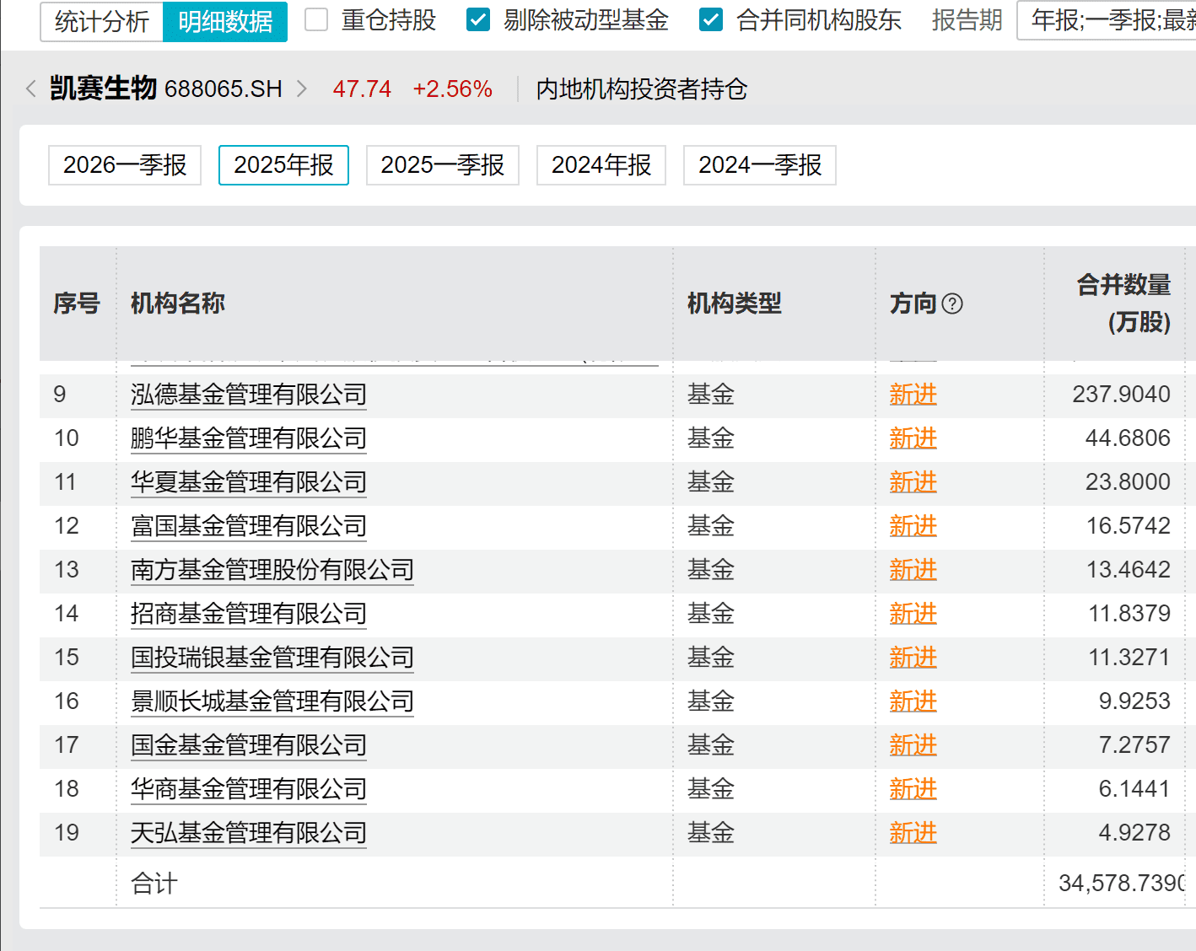Enable the 重仓持股 checkbox
Screen dimensions: 1196x951
[x=316, y=19]
